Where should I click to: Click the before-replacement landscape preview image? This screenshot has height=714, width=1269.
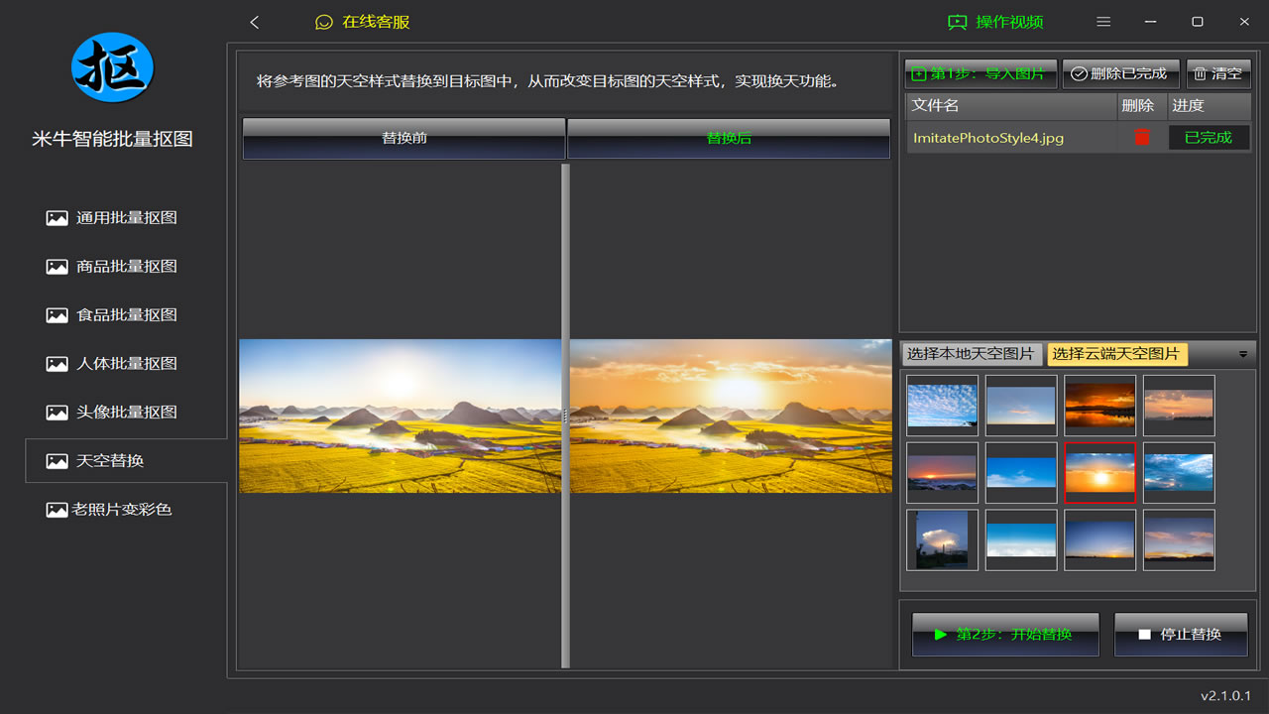(401, 416)
